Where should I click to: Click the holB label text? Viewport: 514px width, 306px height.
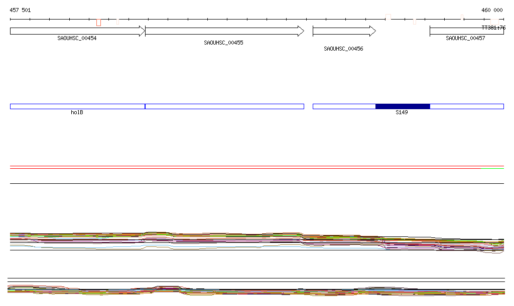(77, 113)
